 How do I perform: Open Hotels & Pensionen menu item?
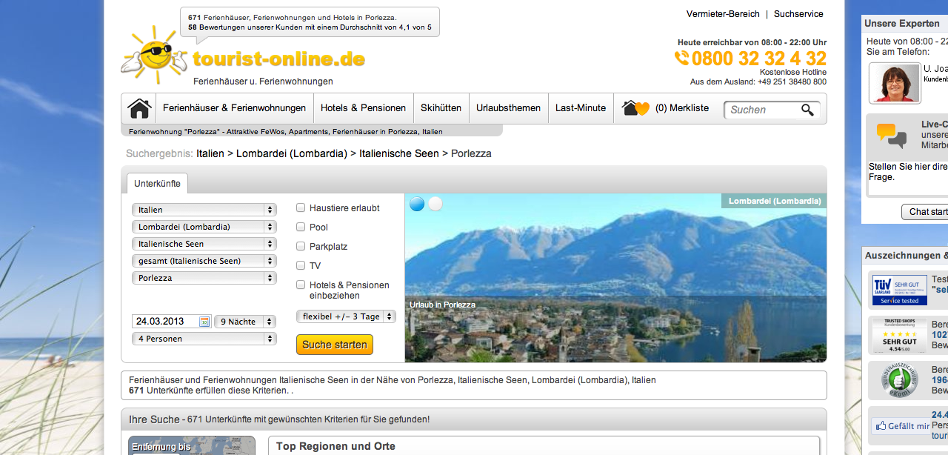(x=363, y=108)
